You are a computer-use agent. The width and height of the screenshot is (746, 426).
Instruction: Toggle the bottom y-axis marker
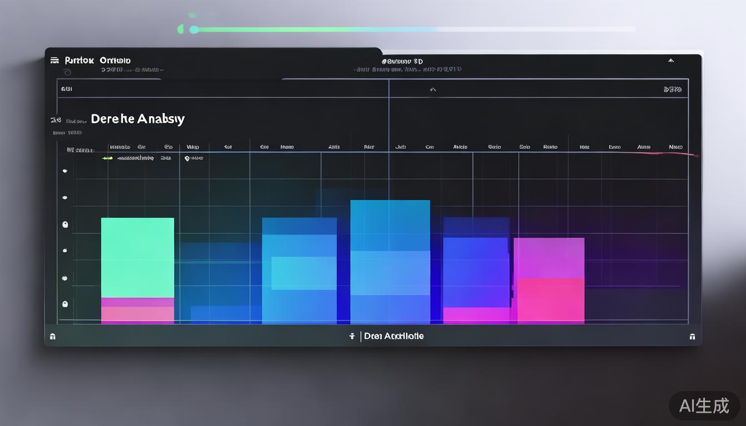point(65,304)
